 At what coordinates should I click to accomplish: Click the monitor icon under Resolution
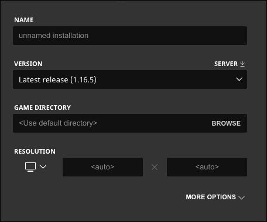(x=30, y=167)
